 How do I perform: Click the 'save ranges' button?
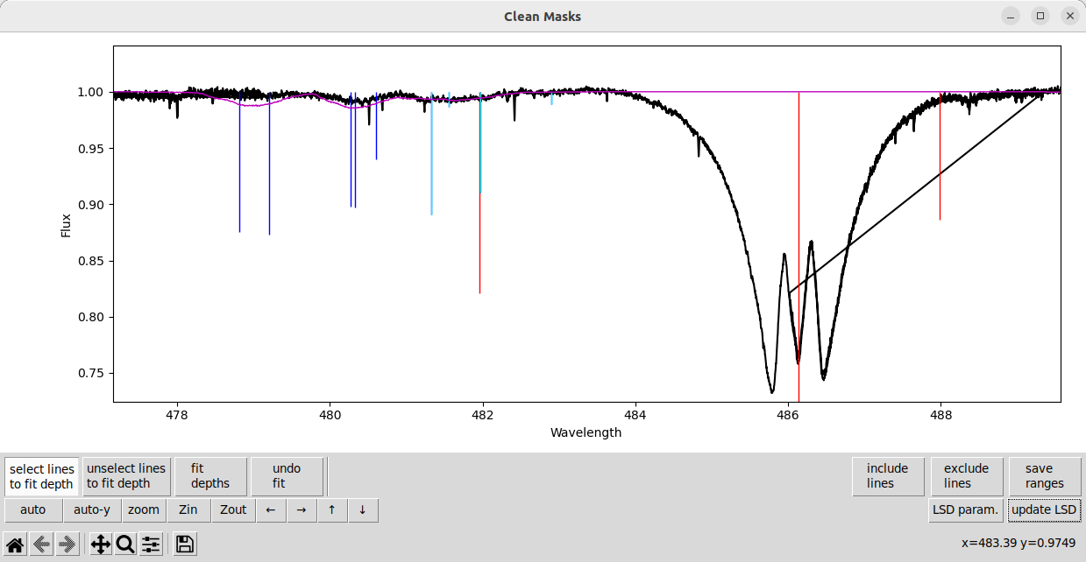1045,476
